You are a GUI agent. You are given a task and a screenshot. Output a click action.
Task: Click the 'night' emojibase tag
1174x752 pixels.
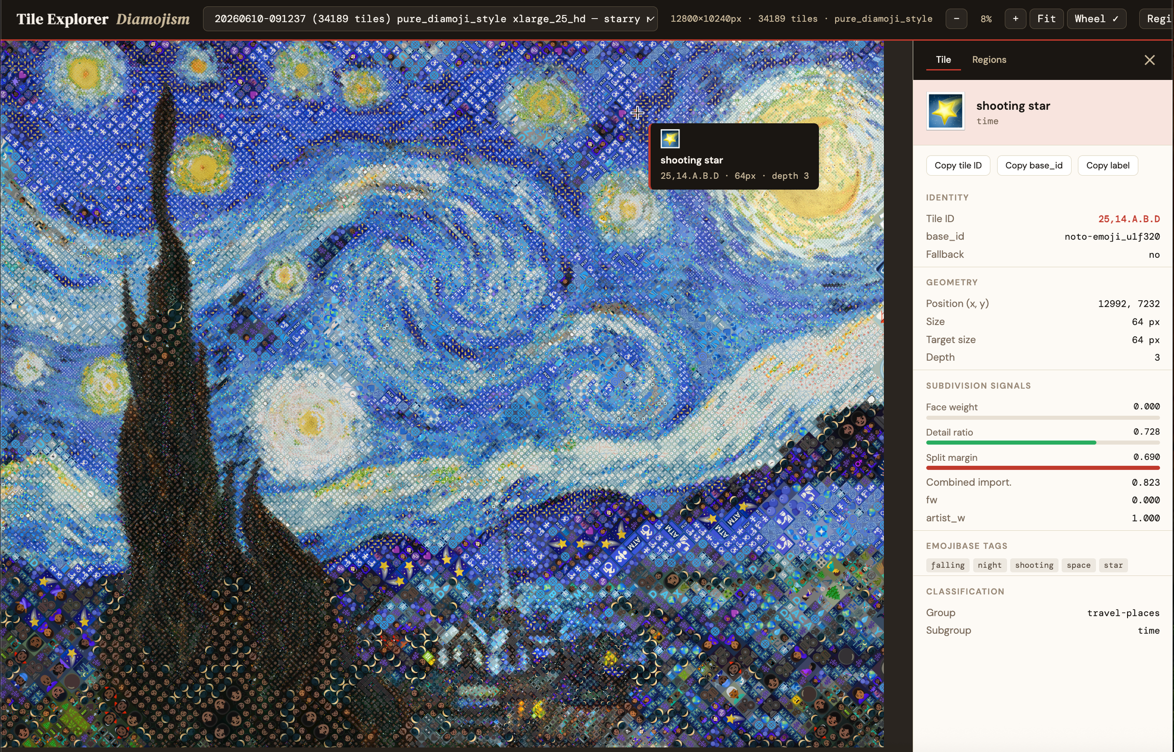click(989, 565)
